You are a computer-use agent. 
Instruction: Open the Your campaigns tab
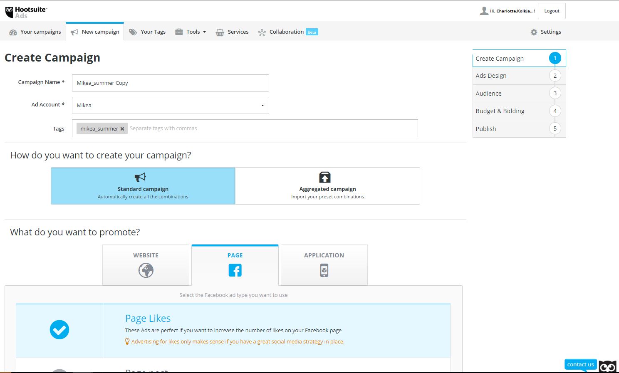[35, 32]
